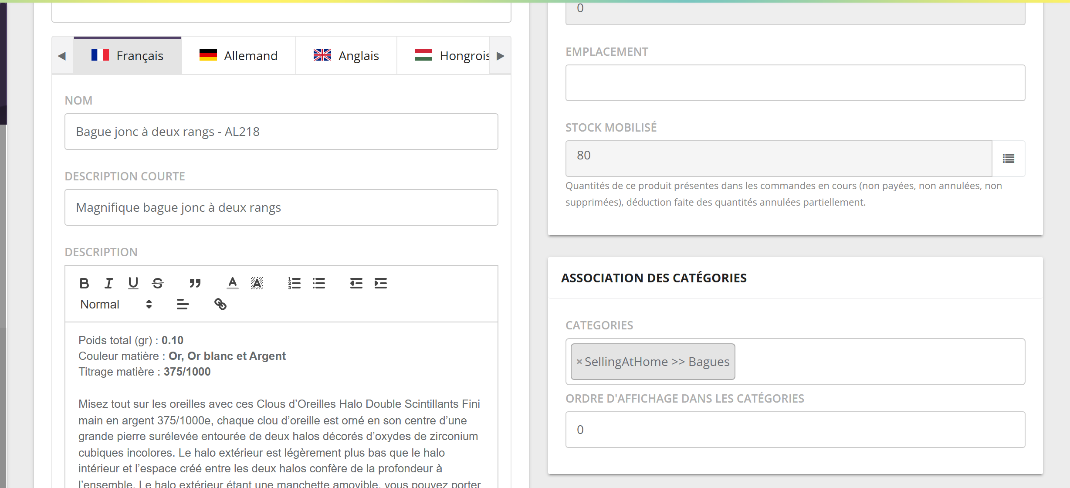Select the Stock mobilisé field showing 80
The image size is (1070, 488).
tap(779, 159)
